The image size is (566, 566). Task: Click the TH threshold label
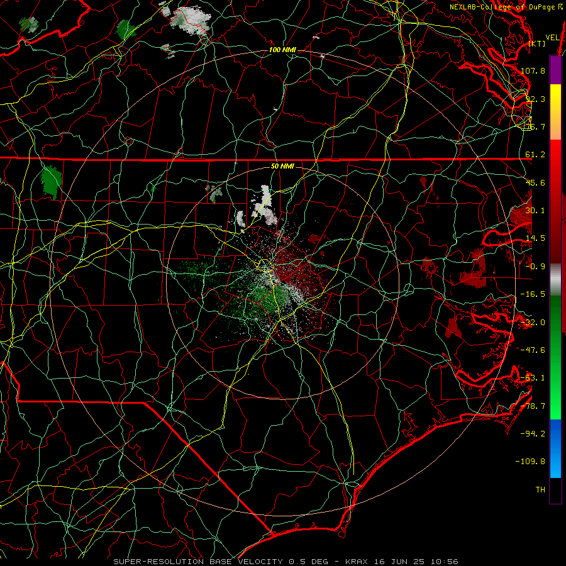pos(540,490)
